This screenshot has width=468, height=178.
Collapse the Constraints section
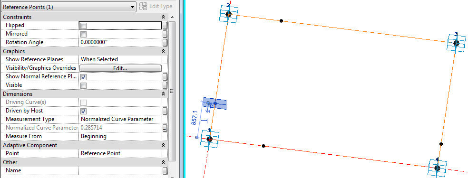163,17
